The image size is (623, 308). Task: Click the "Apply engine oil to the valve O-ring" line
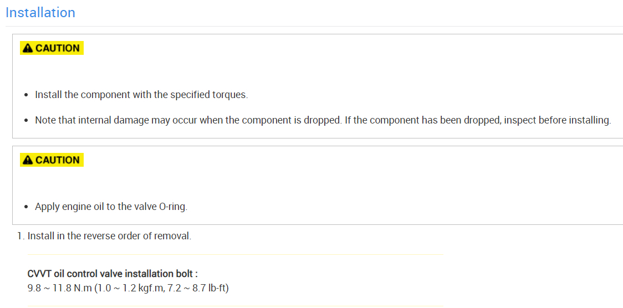click(111, 207)
